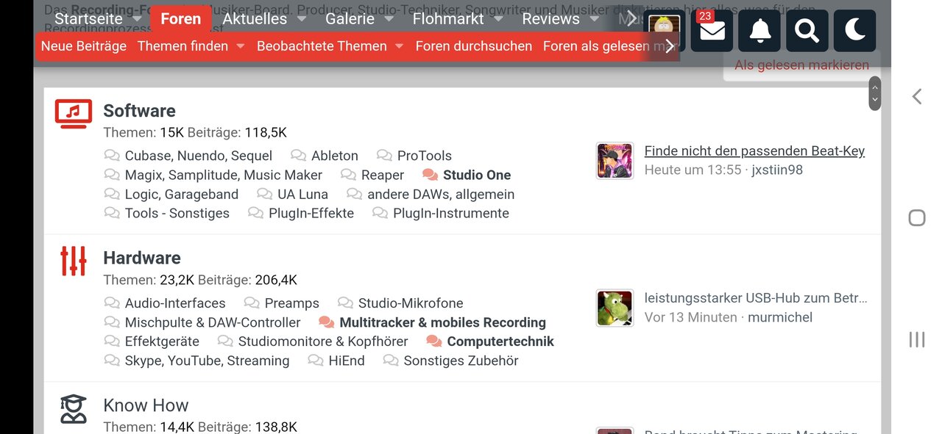Expand the Themen finden dropdown arrow
Image resolution: width=942 pixels, height=434 pixels.
point(240,46)
